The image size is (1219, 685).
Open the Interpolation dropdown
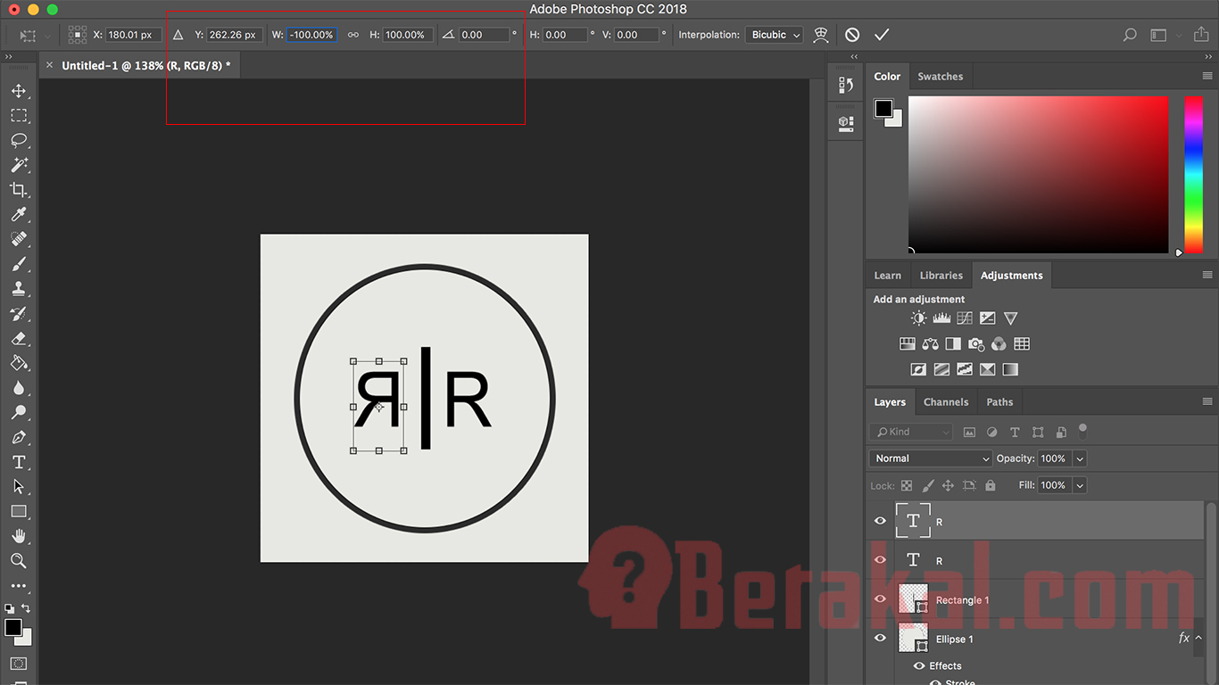(773, 34)
